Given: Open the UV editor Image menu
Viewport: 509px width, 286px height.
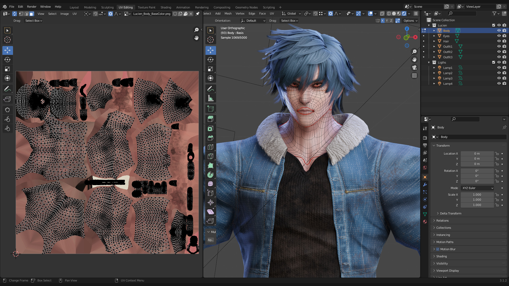Looking at the screenshot, I should pos(64,14).
